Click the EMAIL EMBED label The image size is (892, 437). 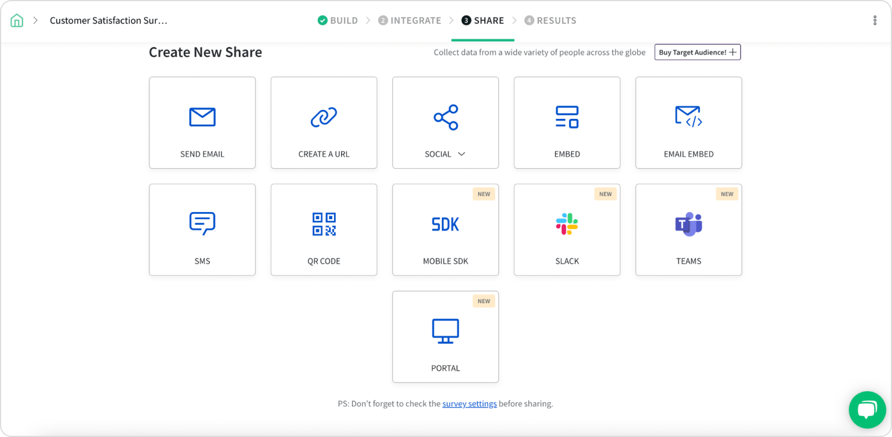pyautogui.click(x=688, y=154)
